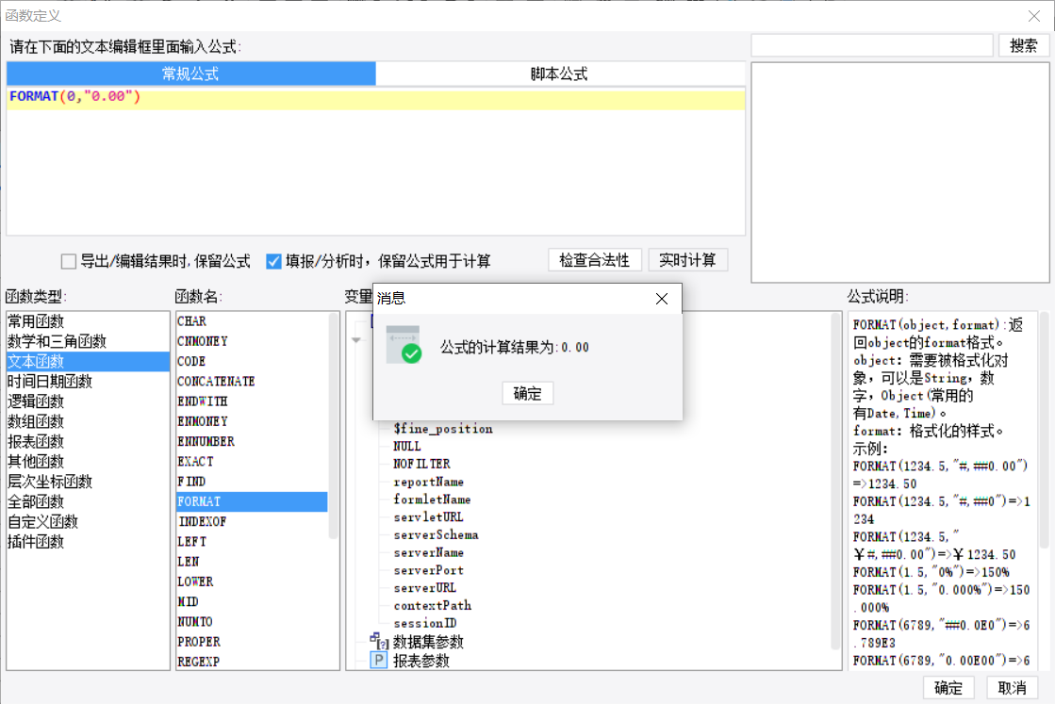Image resolution: width=1055 pixels, height=704 pixels.
Task: Select CHAR function
Action: pos(252,321)
